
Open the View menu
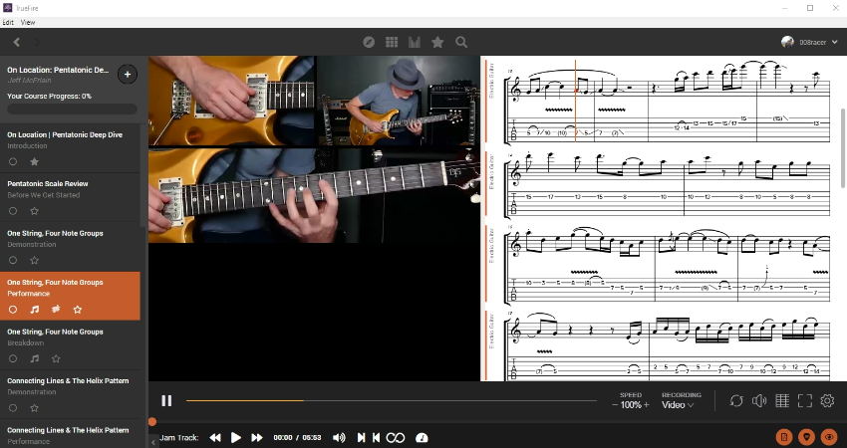tap(28, 22)
